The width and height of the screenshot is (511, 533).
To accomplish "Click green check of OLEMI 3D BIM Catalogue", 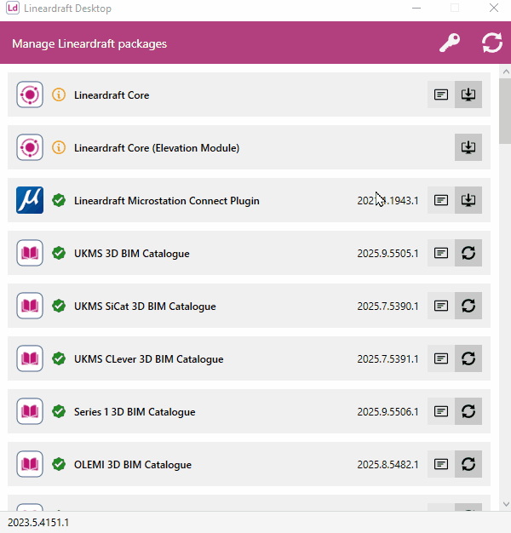I will click(x=59, y=464).
